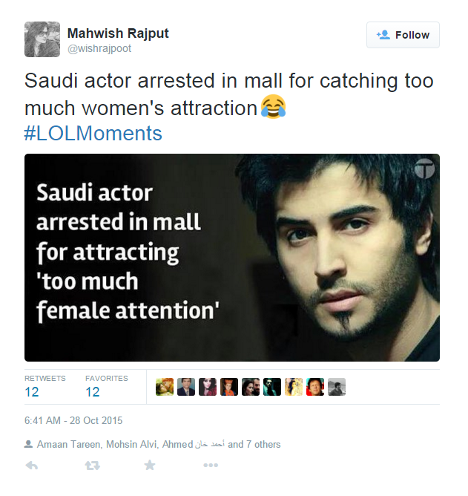The height and width of the screenshot is (496, 468).
Task: Click the T logo on image corner
Action: click(424, 169)
